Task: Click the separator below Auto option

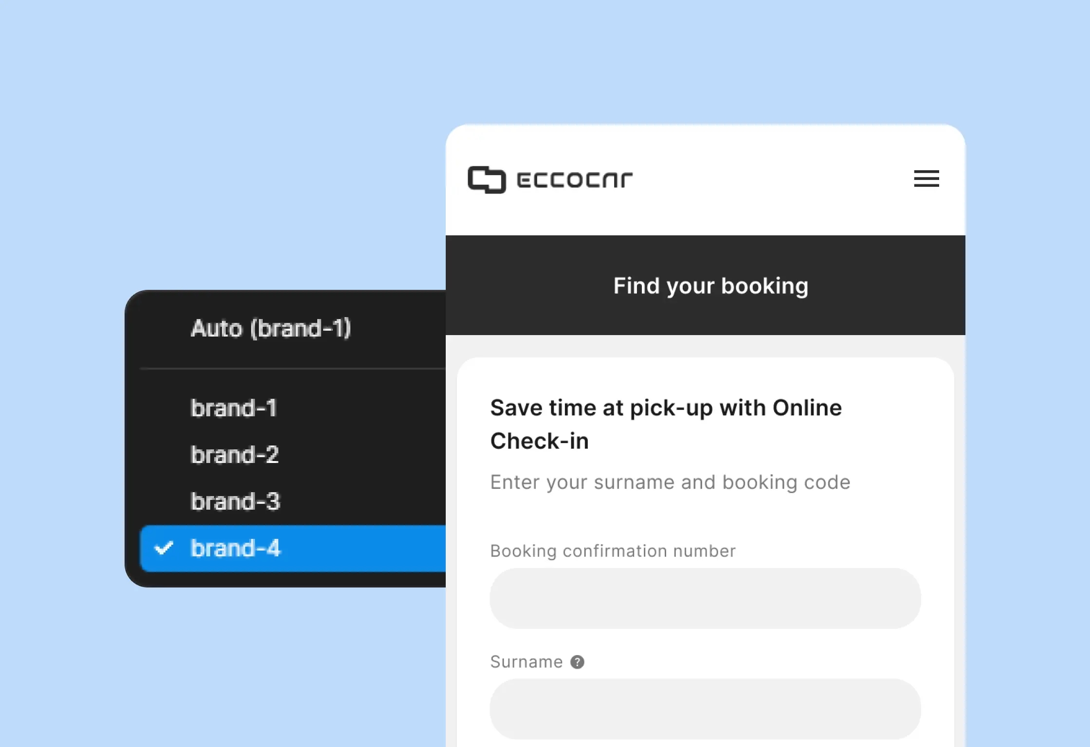Action: [293, 369]
